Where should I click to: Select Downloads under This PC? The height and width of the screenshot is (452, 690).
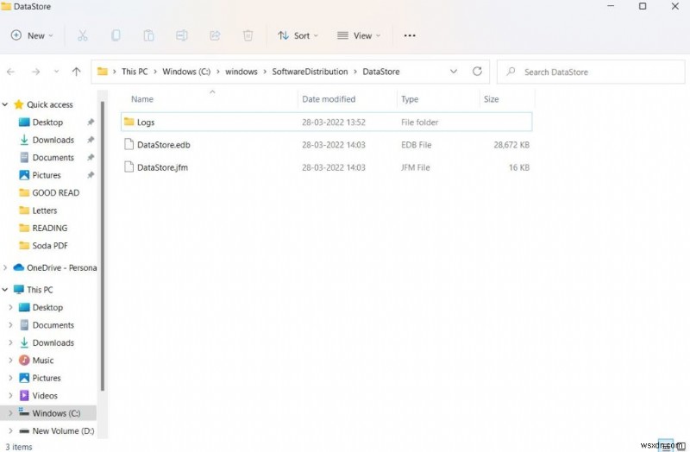[x=53, y=342]
